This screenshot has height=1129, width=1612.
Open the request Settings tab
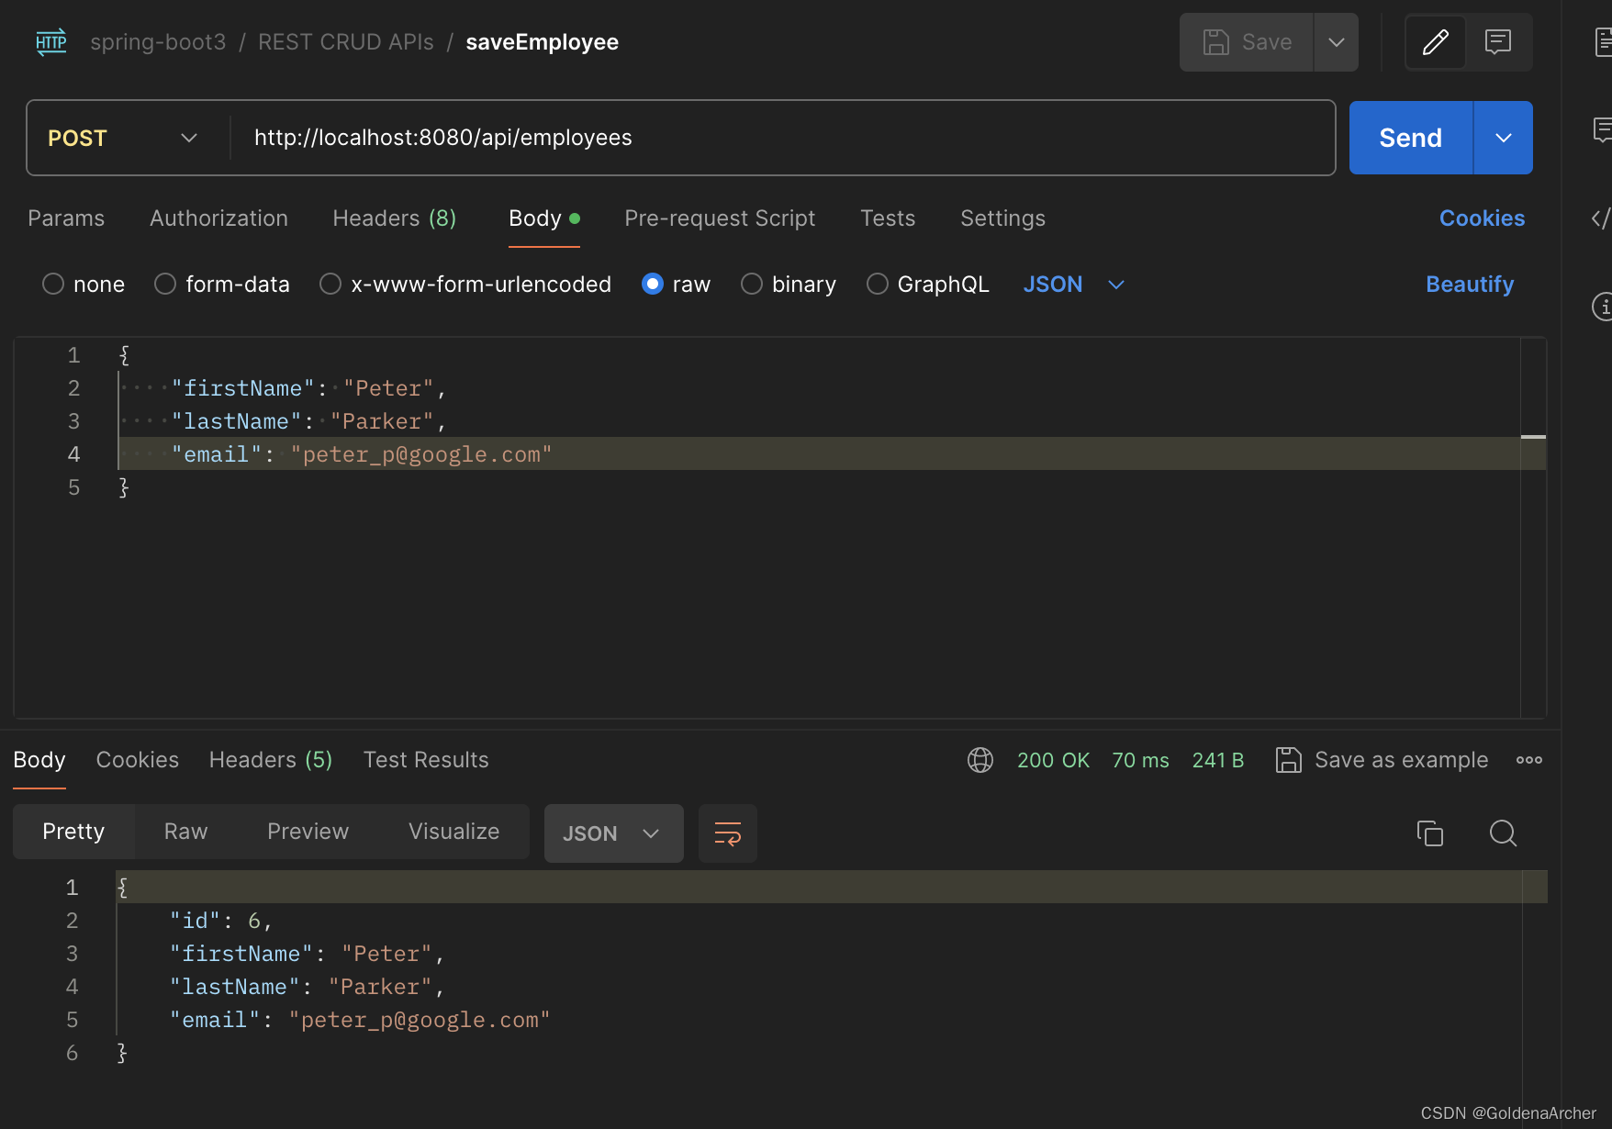pyautogui.click(x=1002, y=218)
